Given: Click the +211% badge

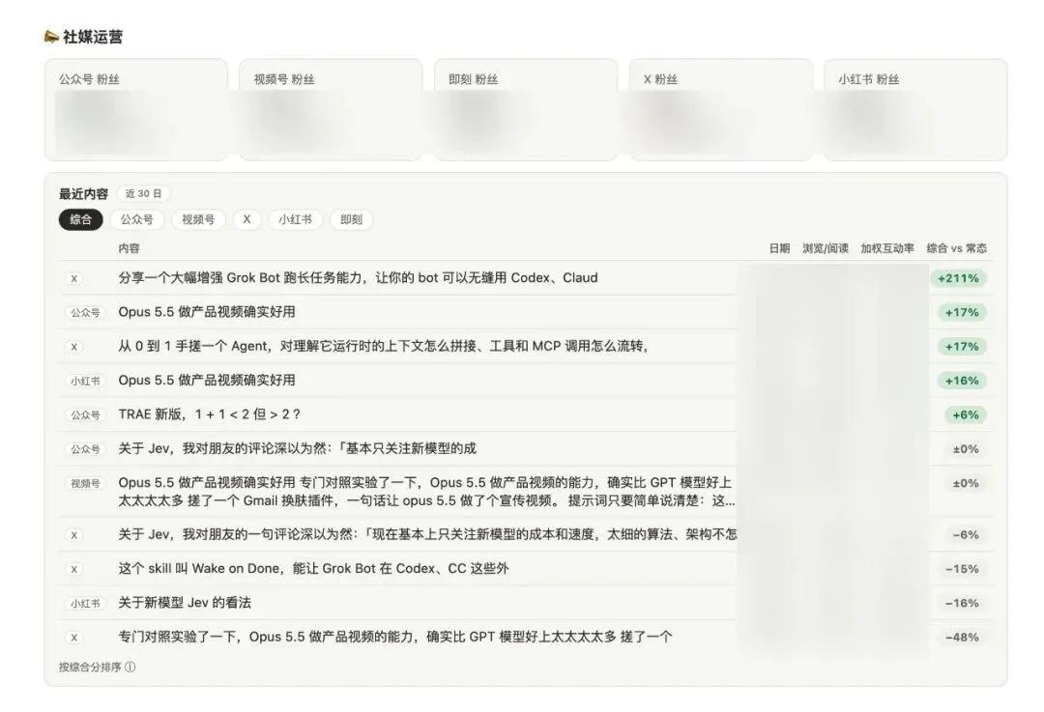Looking at the screenshot, I should 958,278.
